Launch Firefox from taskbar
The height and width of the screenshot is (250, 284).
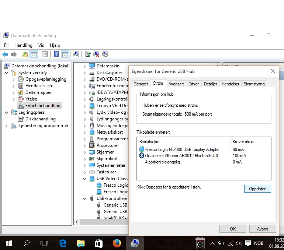(117, 243)
